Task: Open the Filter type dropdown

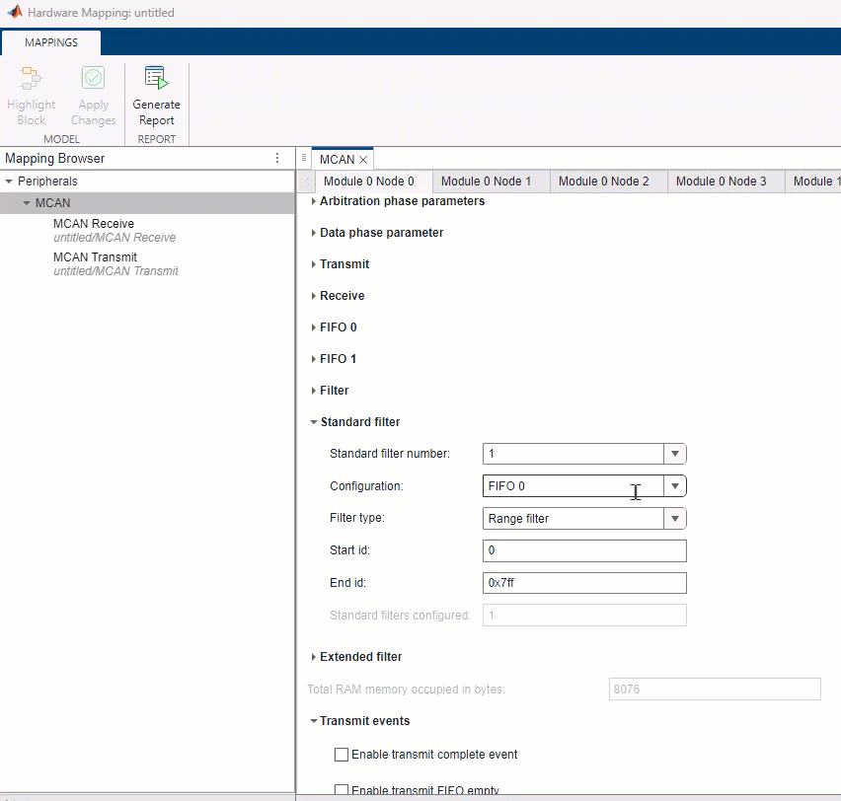Action: [674, 518]
